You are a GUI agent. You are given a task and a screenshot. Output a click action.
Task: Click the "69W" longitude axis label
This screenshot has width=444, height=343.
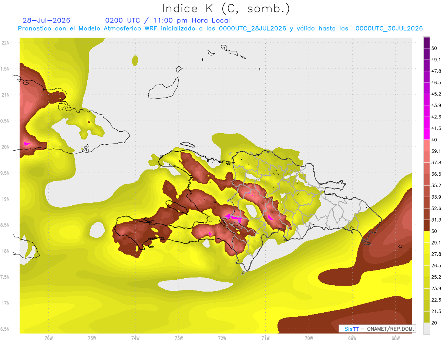coord(352,338)
